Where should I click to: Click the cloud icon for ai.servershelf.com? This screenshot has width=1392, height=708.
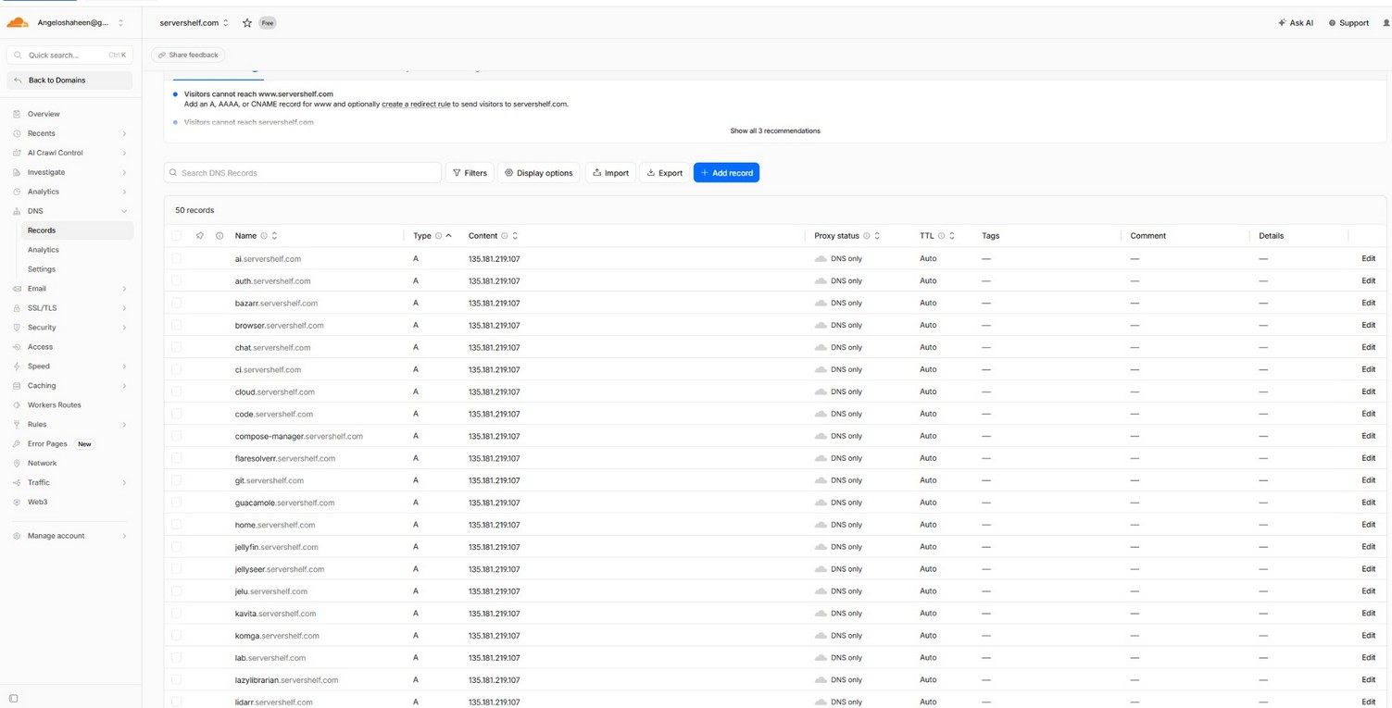click(821, 259)
